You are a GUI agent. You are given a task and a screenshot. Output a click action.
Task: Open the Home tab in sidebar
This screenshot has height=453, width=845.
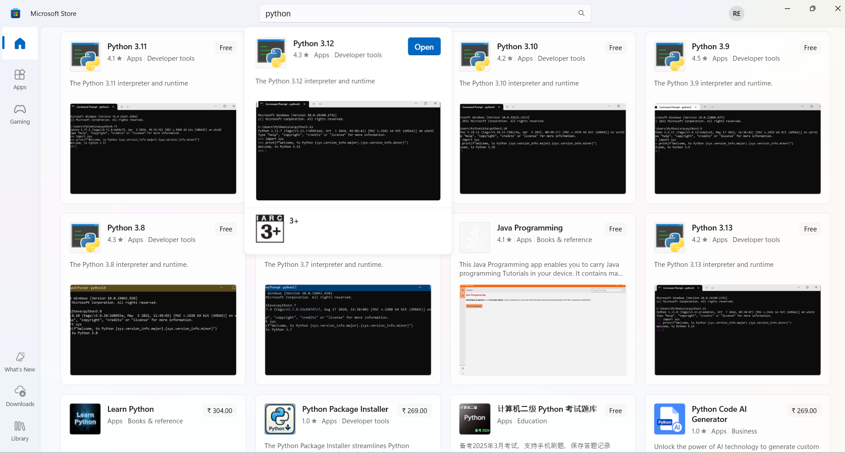click(20, 43)
